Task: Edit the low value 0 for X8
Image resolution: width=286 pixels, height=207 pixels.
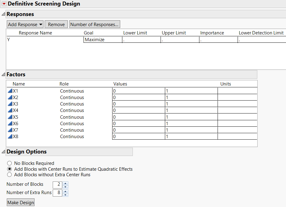Action: click(x=139, y=137)
